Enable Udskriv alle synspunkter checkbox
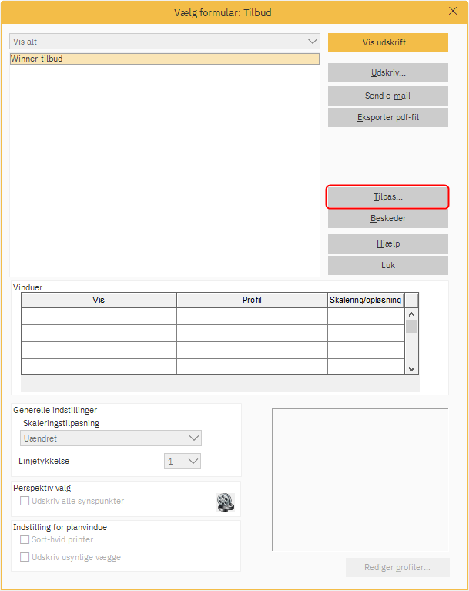This screenshot has height=591, width=469. coord(25,501)
